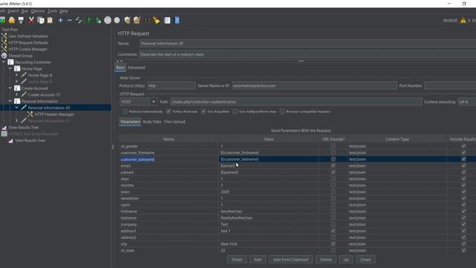Select View Results Tree under HTTP(S) Test Script Recorder
The image size is (476, 268).
30,141
